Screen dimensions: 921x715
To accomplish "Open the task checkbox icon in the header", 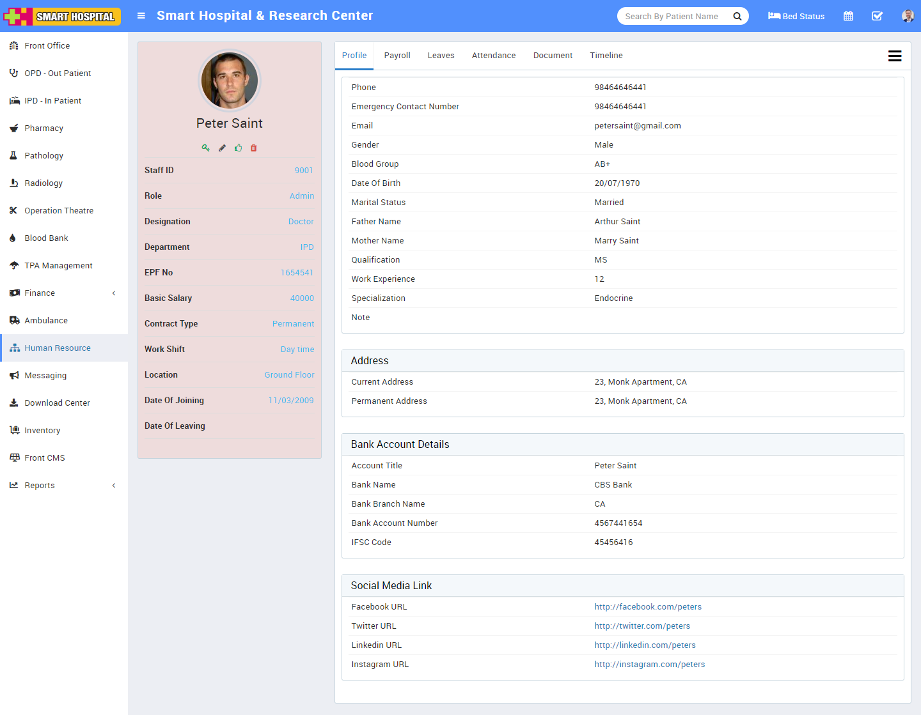I will pos(877,15).
